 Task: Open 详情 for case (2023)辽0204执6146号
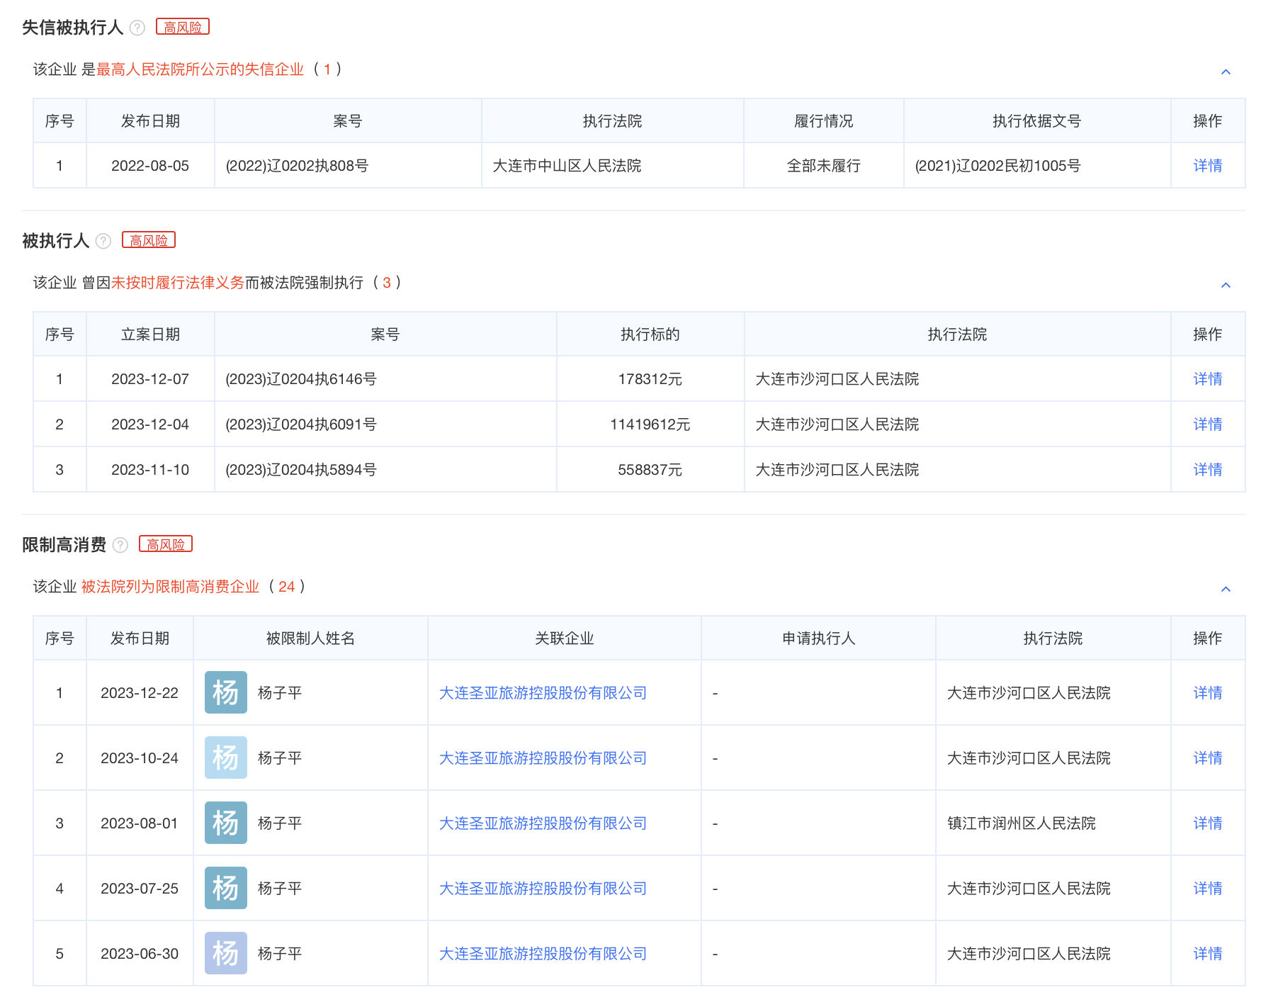tap(1208, 379)
